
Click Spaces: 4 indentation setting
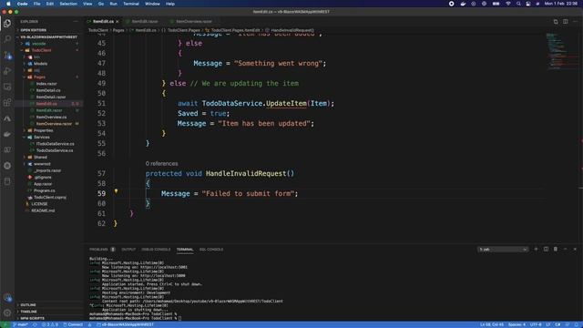(x=517, y=324)
